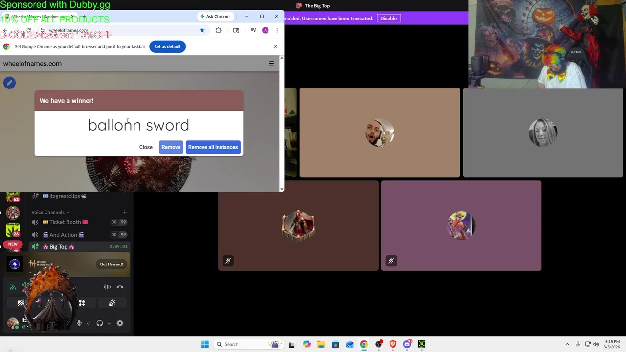Screen dimensions: 626x352
Task: Select the Wheel of Names tab
Action: (x=39, y=16)
